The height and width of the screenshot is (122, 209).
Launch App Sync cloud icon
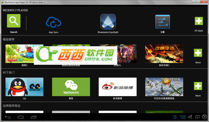click(54, 22)
